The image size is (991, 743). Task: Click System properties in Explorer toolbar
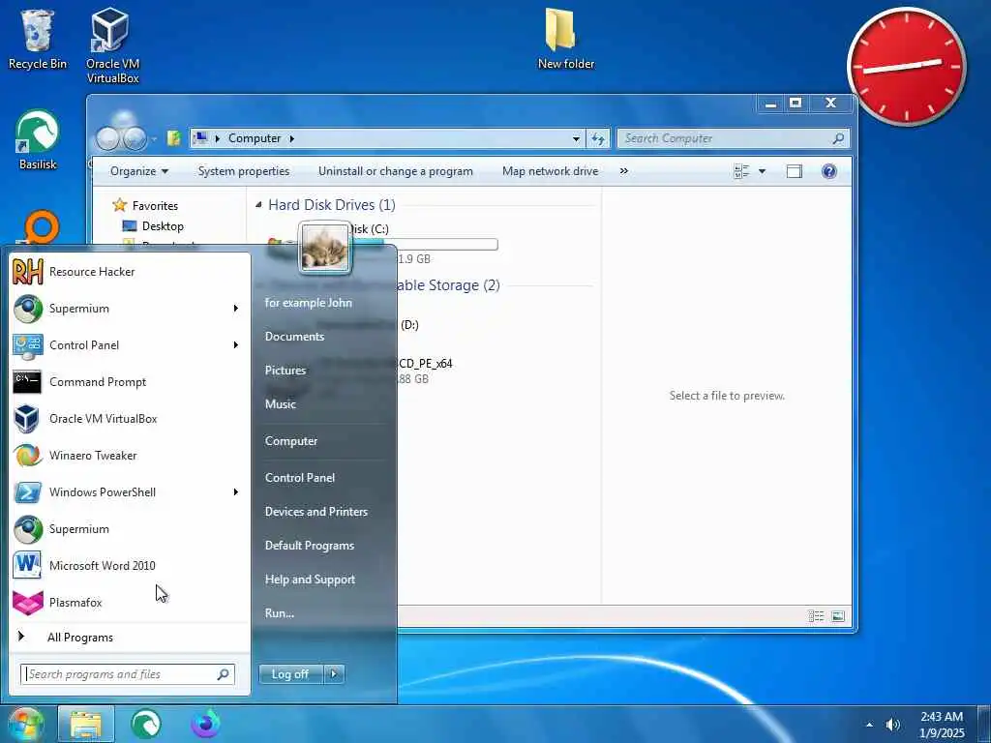pos(243,171)
